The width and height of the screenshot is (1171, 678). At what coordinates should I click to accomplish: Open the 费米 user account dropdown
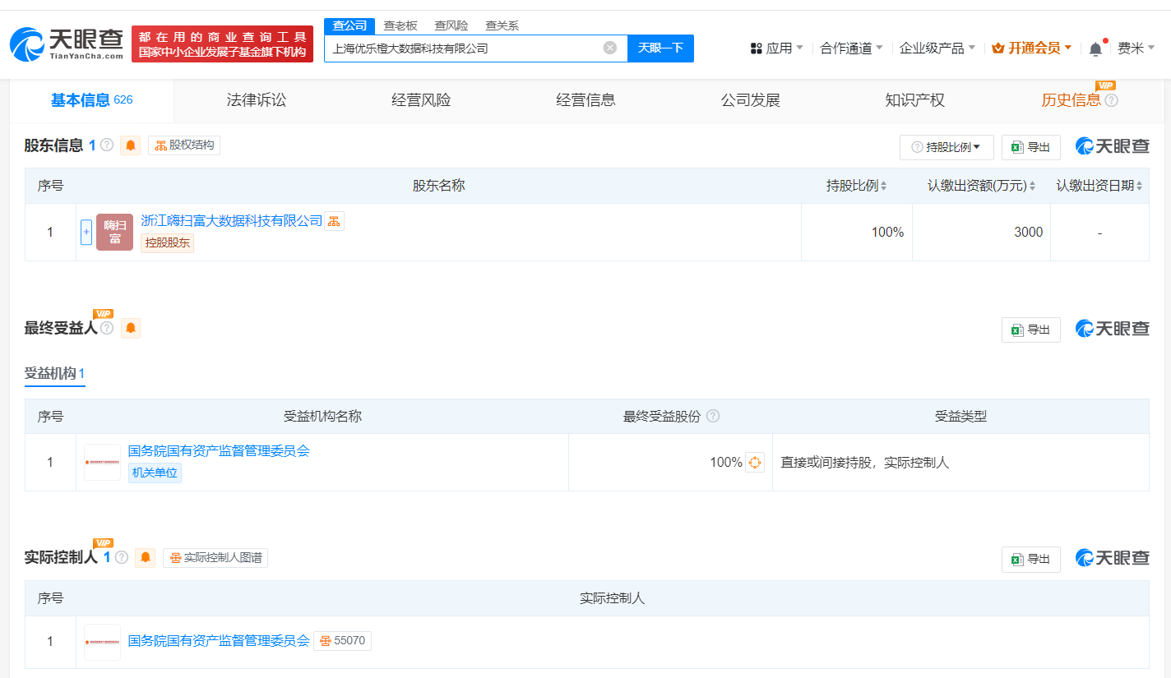(1136, 48)
